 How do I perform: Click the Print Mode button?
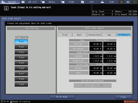62,97
